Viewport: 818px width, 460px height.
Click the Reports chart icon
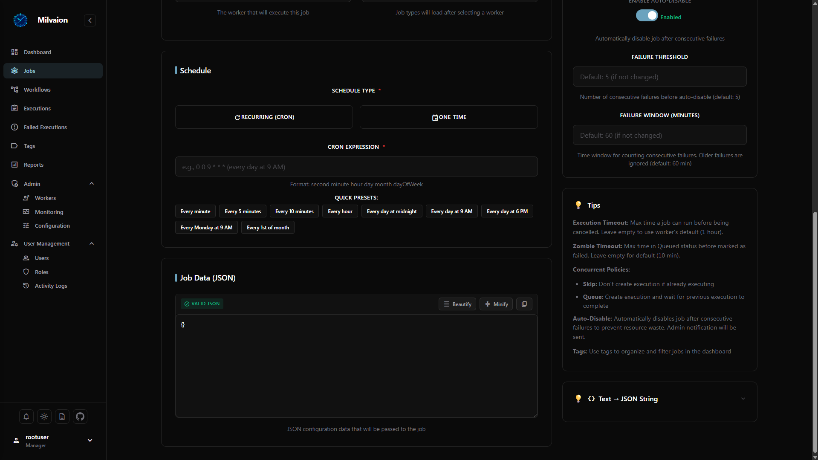tap(14, 165)
